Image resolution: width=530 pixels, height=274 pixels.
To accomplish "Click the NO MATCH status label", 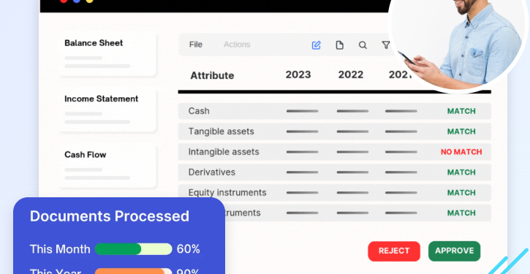I will point(461,152).
